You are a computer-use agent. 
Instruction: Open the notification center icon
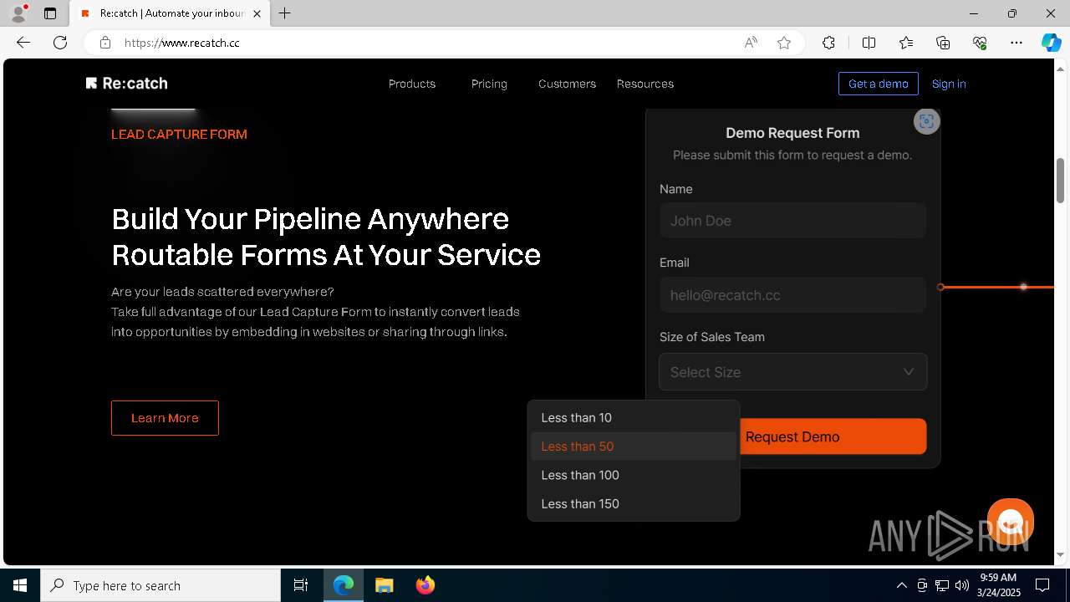pos(1042,585)
